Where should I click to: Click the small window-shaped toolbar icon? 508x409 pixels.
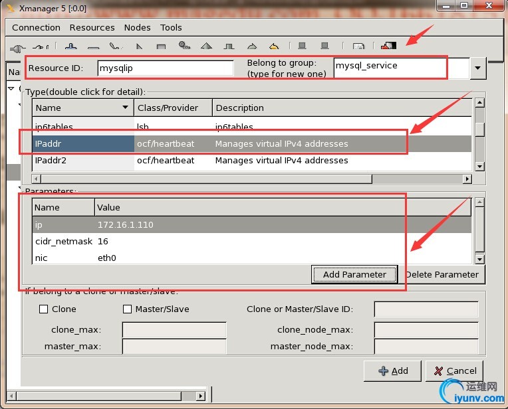click(x=358, y=46)
